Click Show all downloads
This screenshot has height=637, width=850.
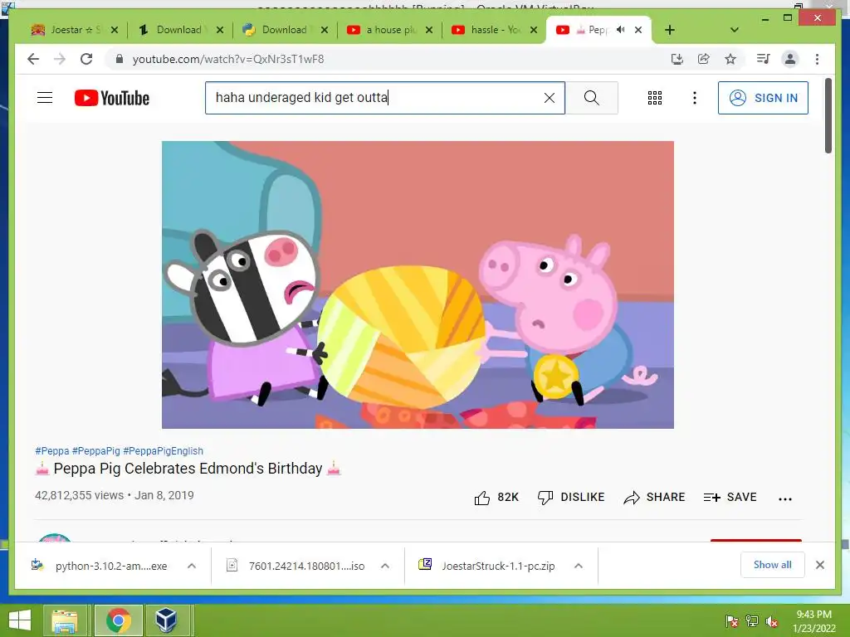pyautogui.click(x=772, y=565)
